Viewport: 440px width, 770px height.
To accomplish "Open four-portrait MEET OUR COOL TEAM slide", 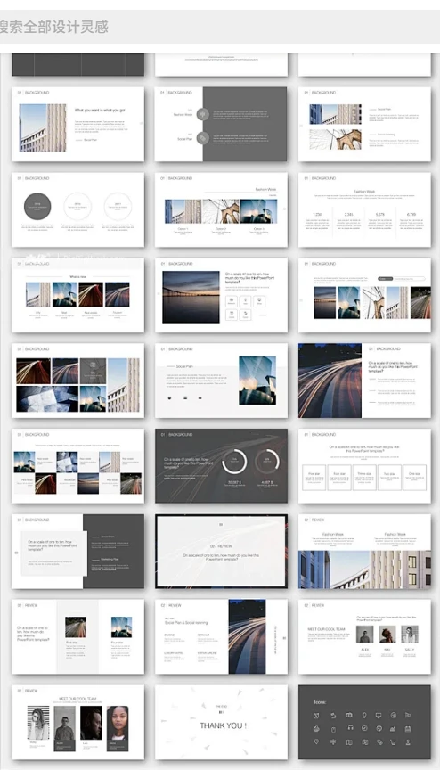I will [78, 723].
